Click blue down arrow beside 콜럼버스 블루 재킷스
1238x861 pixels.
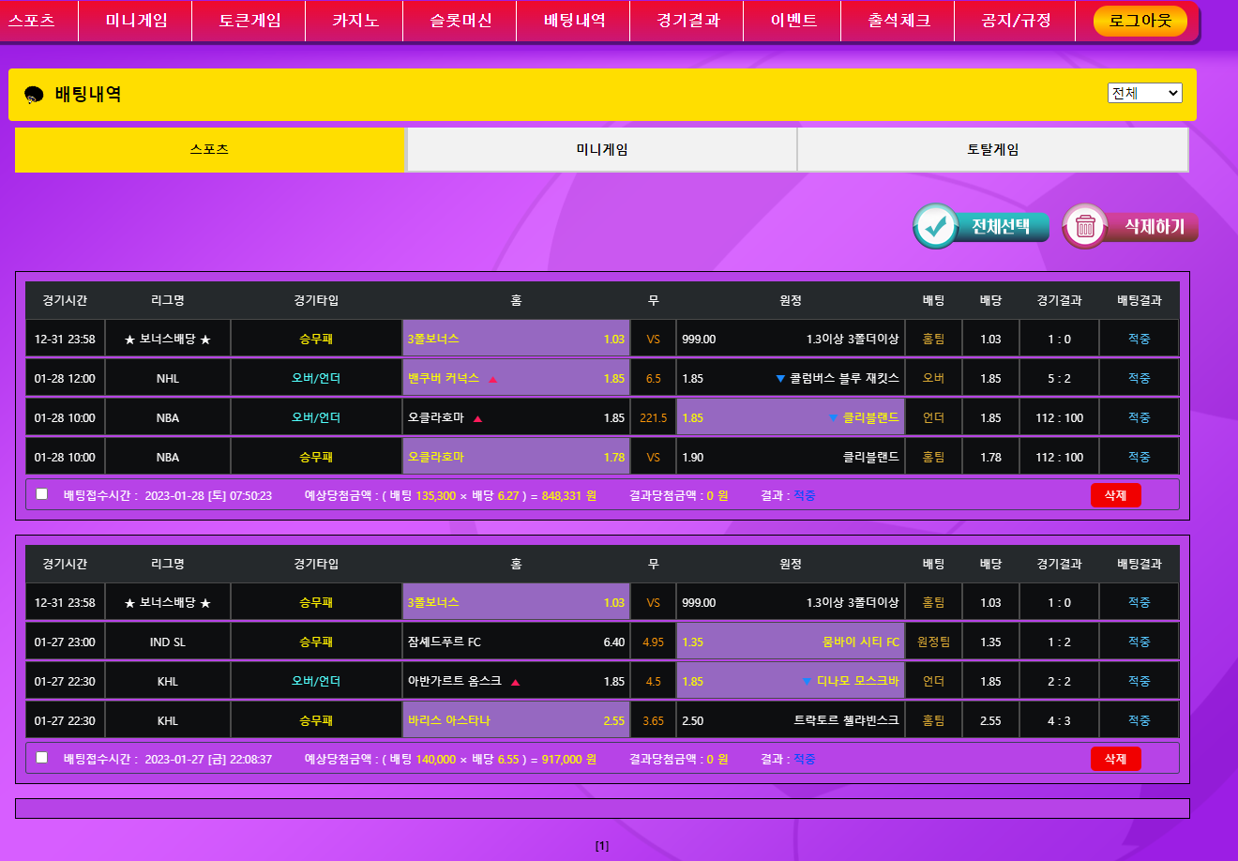click(x=779, y=379)
